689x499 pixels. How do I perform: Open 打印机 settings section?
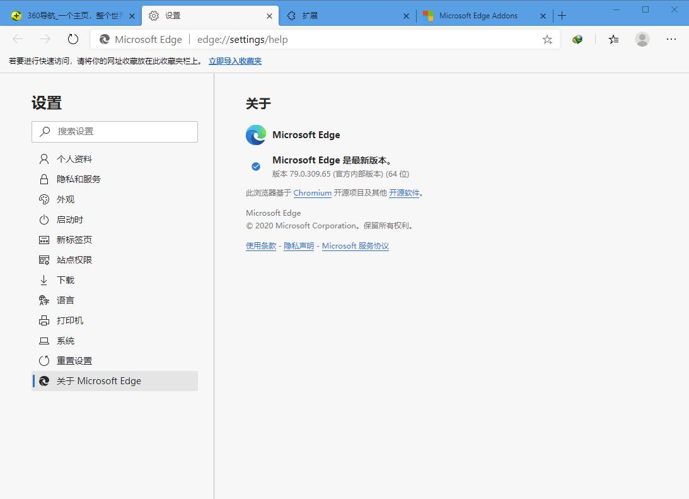tap(115, 320)
